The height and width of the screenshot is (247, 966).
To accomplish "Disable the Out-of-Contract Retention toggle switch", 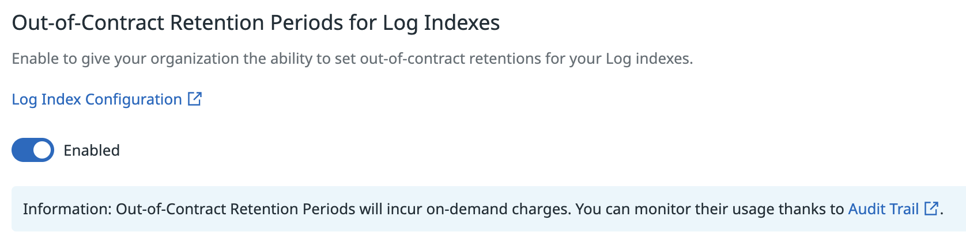I will pos(33,150).
